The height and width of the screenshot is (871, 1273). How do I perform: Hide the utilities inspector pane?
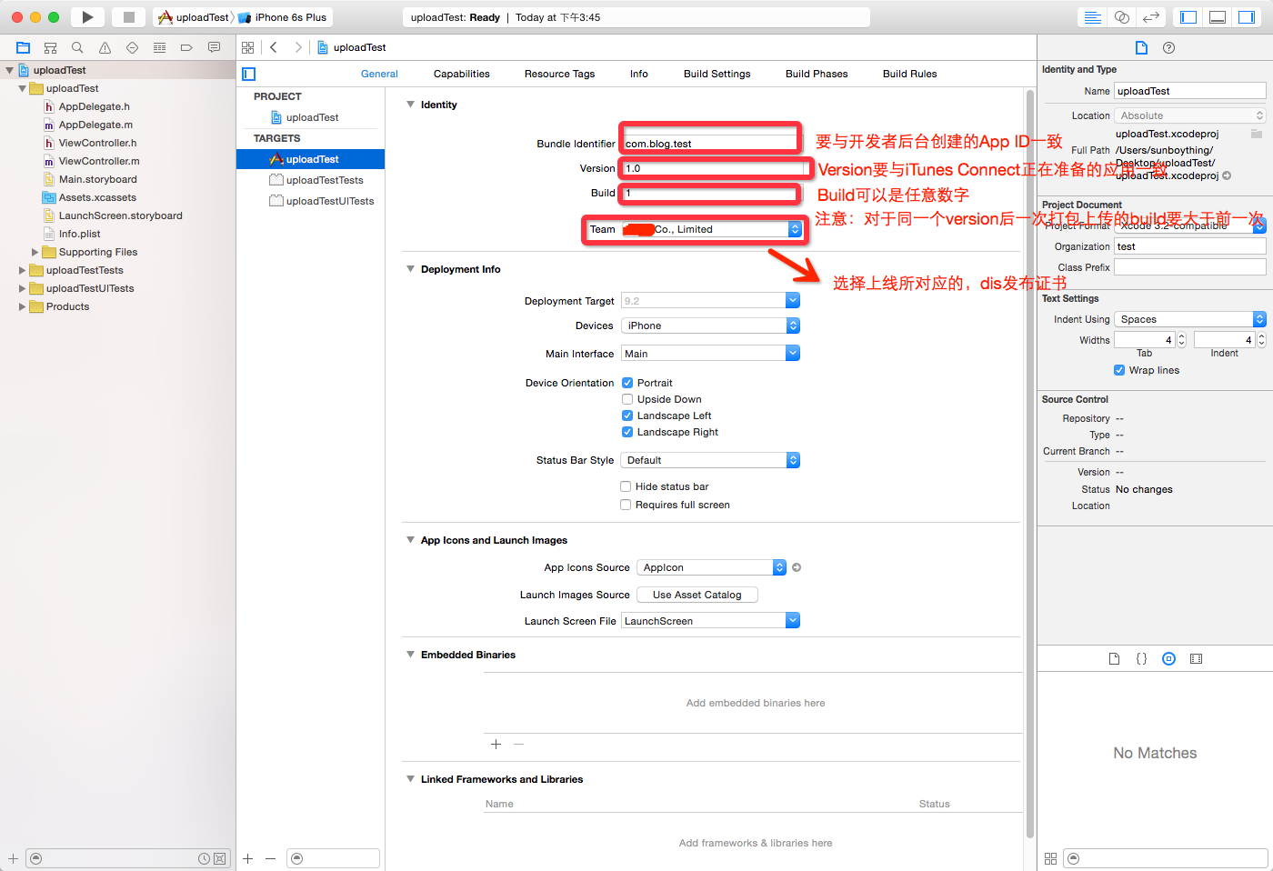1247,17
